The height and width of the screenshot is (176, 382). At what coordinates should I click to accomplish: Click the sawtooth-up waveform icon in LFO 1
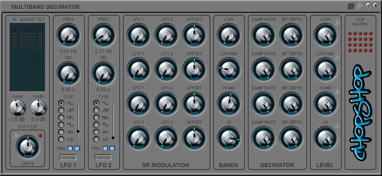point(71,110)
